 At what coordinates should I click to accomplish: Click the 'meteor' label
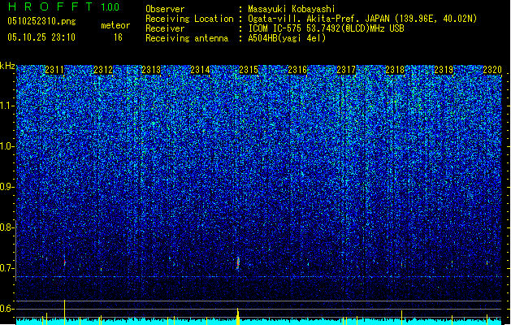115,25
